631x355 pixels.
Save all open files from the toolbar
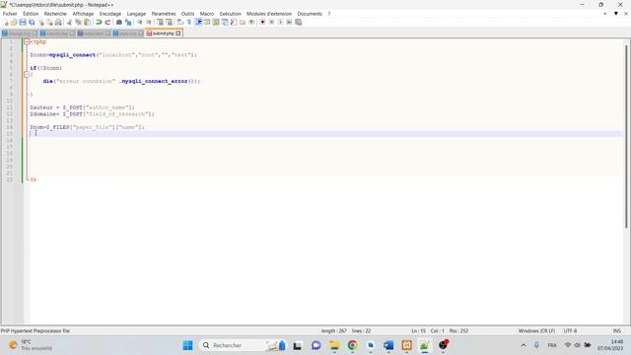(32, 22)
